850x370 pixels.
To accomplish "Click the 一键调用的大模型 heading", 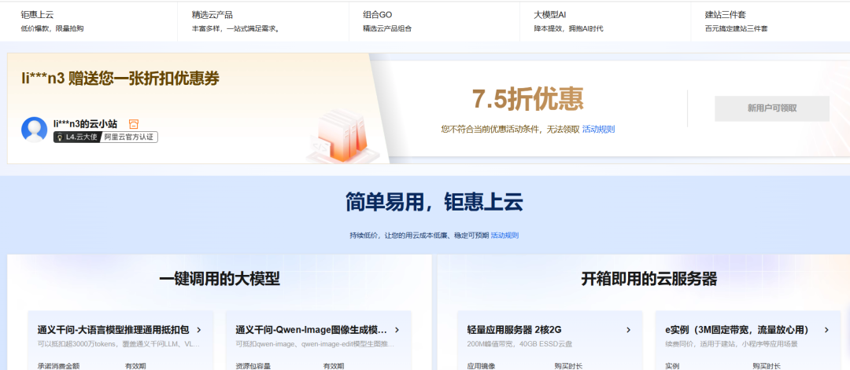I will pyautogui.click(x=220, y=279).
